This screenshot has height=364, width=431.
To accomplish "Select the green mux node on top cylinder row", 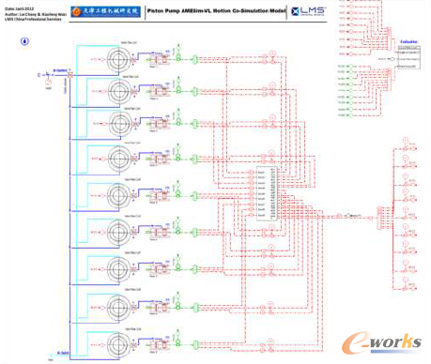I will pos(195,59).
